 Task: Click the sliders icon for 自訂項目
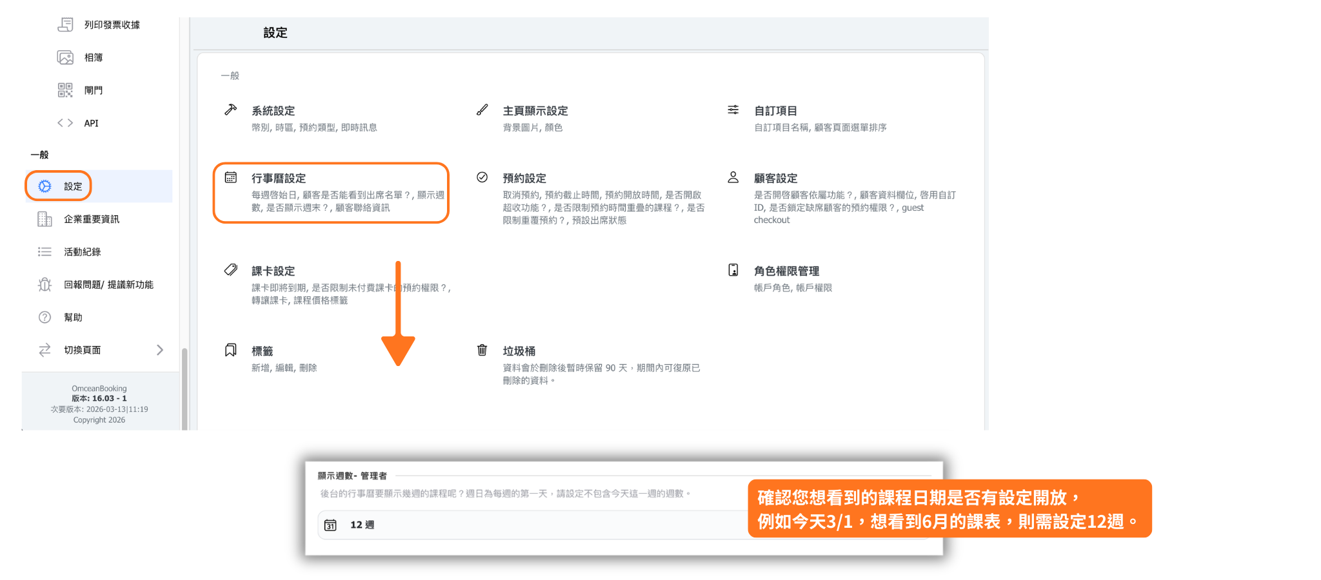733,110
